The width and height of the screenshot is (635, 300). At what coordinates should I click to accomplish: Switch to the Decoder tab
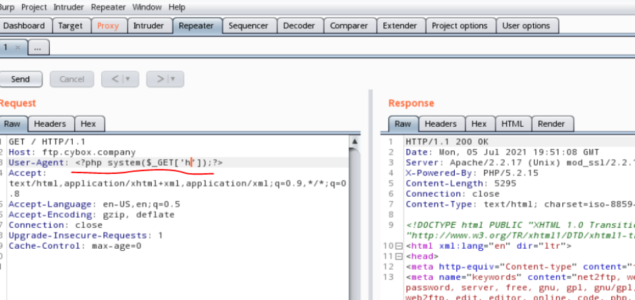tap(299, 26)
